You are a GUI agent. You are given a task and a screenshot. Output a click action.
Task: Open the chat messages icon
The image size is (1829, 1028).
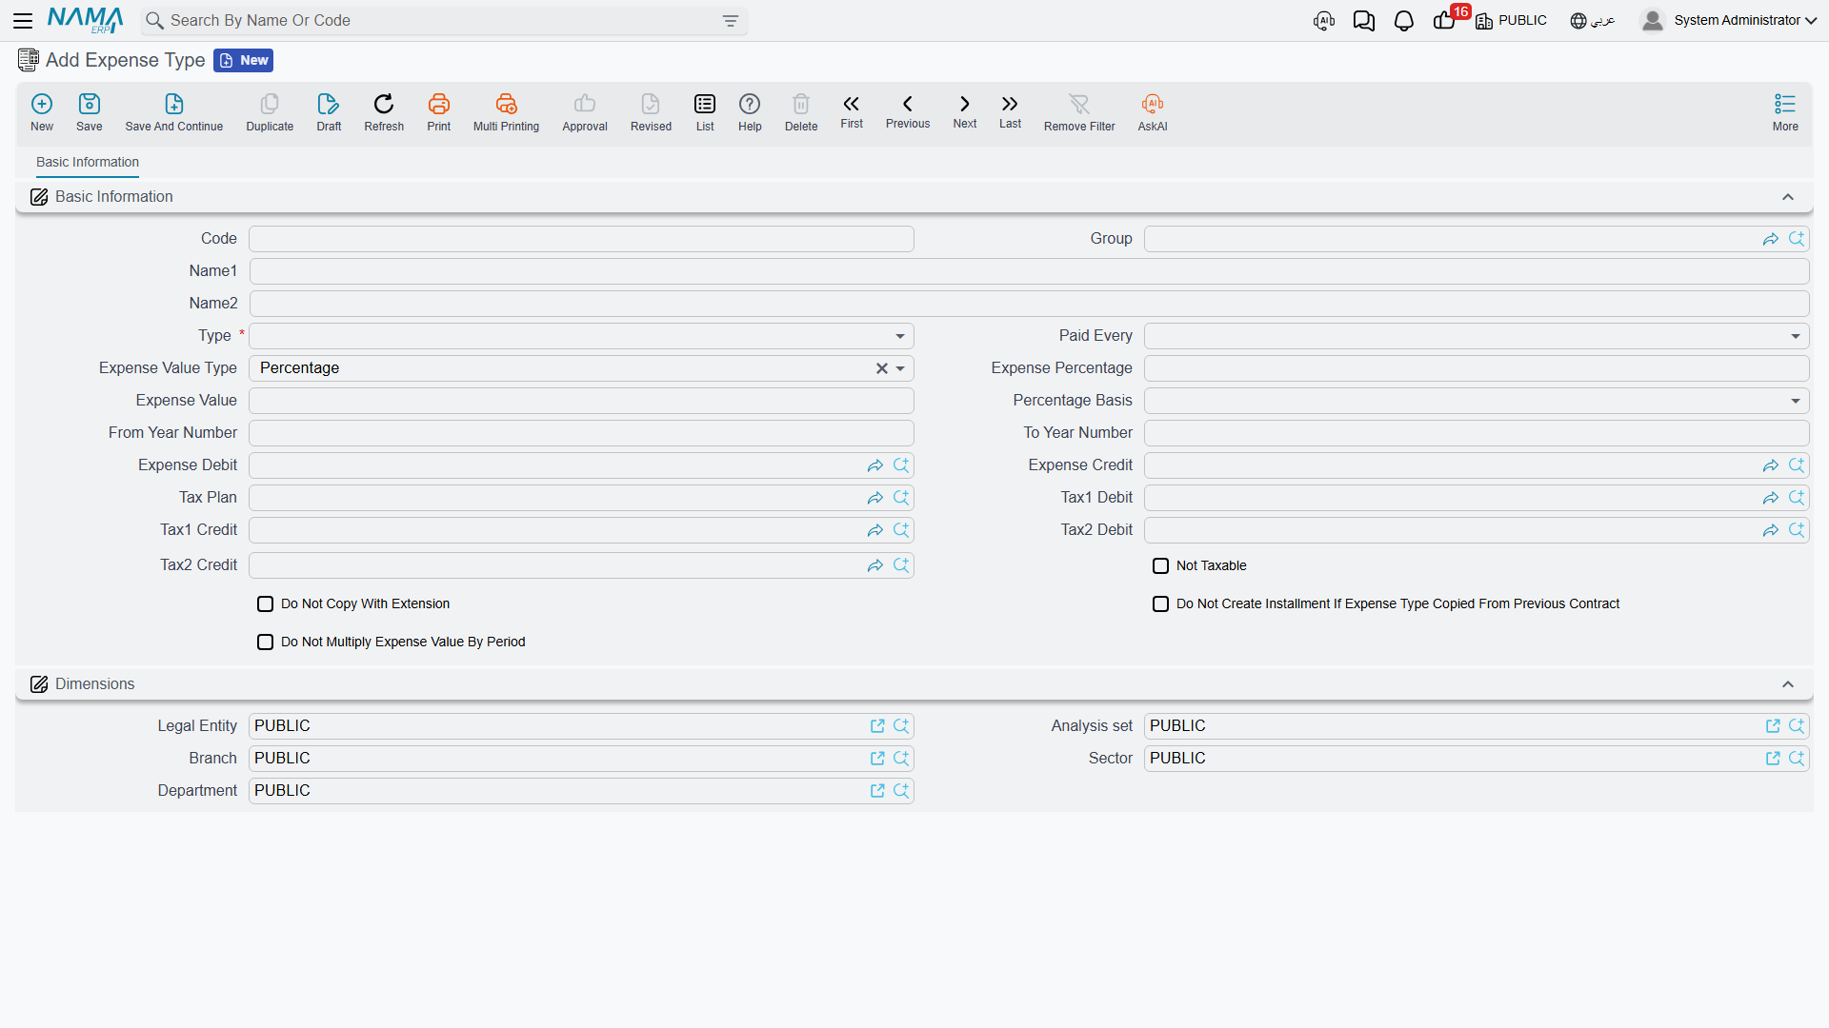point(1364,21)
